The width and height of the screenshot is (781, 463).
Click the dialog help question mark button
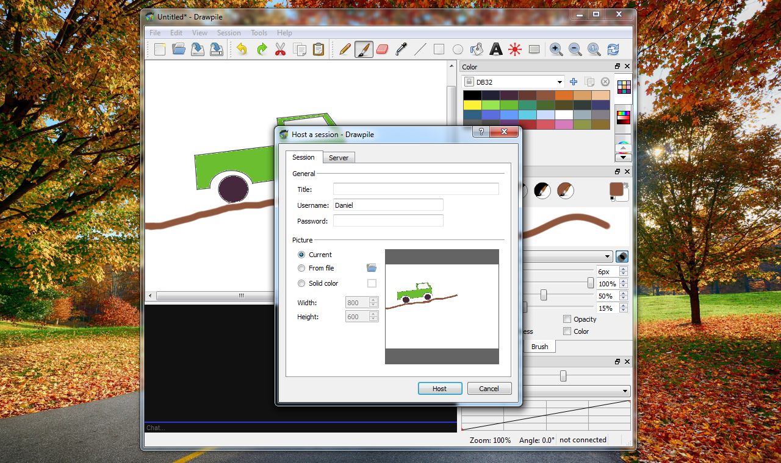pyautogui.click(x=481, y=131)
